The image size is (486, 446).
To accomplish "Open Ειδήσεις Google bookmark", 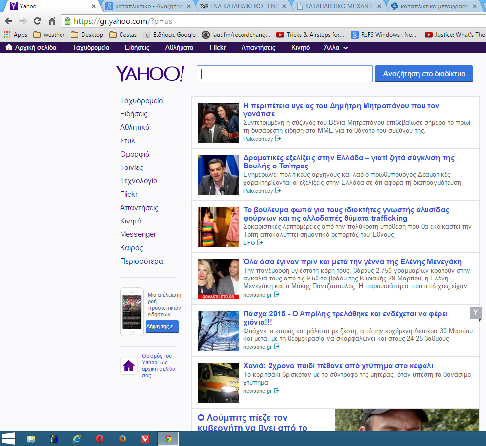I will [170, 34].
